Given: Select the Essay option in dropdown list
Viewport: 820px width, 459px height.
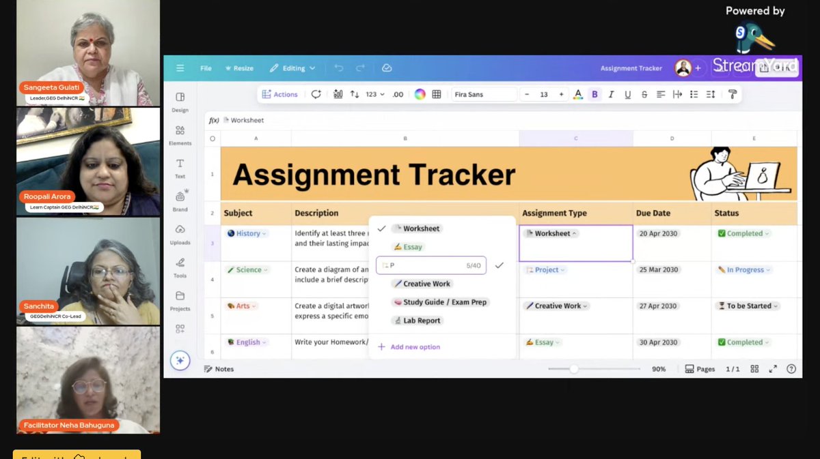Looking at the screenshot, I should tap(408, 247).
